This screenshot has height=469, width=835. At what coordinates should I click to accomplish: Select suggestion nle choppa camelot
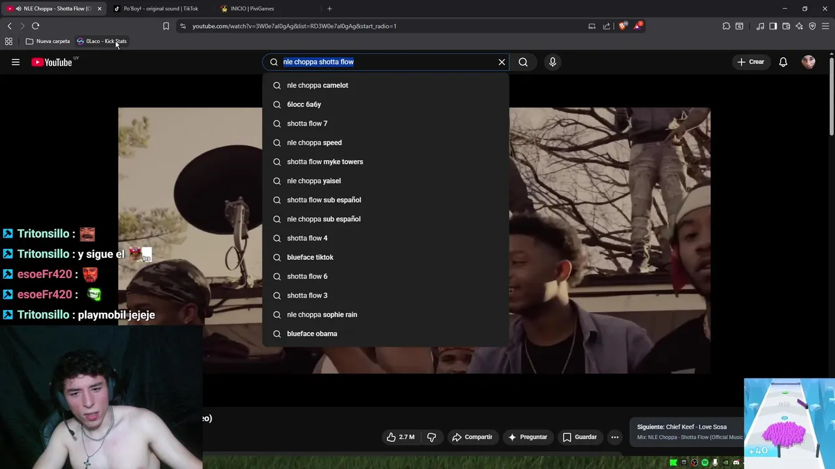[x=386, y=85]
